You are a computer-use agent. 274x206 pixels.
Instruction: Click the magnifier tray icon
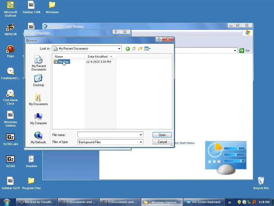click(254, 202)
